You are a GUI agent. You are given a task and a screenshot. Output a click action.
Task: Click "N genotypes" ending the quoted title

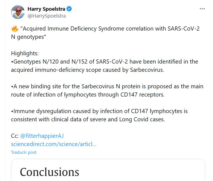(x=27, y=37)
